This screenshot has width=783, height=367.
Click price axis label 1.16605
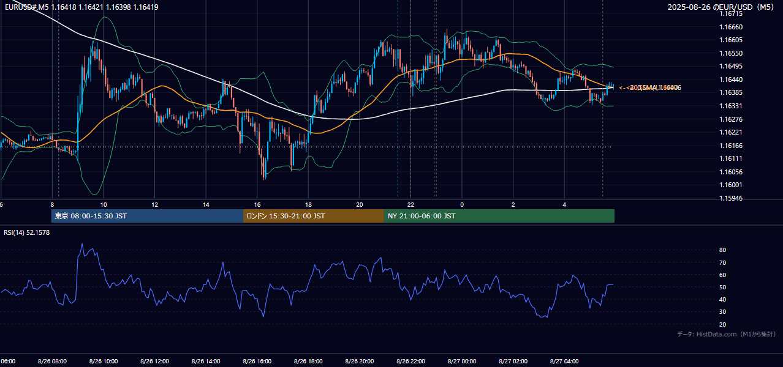(x=731, y=40)
